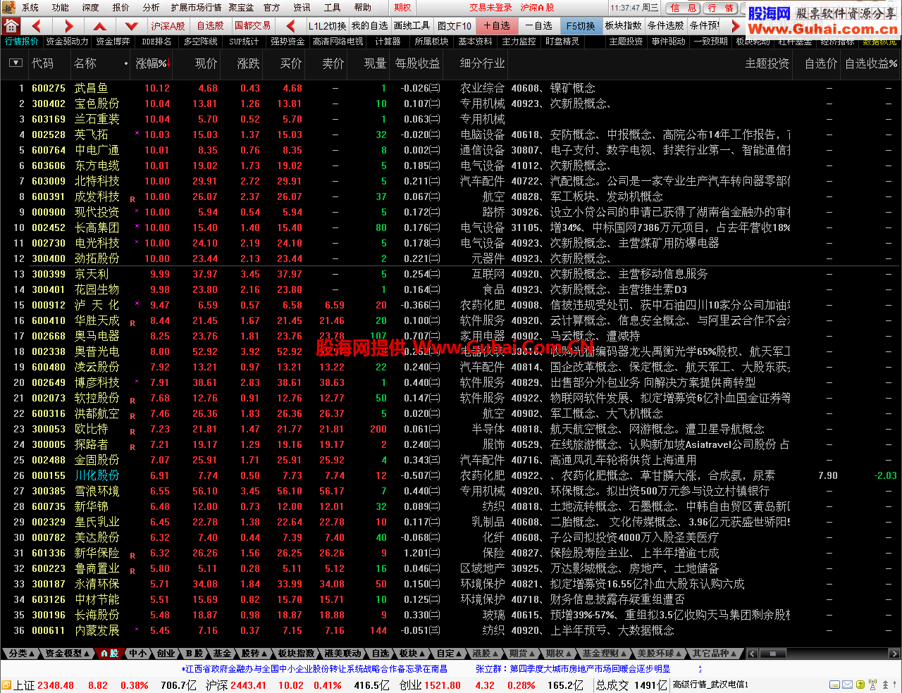902x693 pixels.
Task: Select stock row 川化股份
Action: 451,475
